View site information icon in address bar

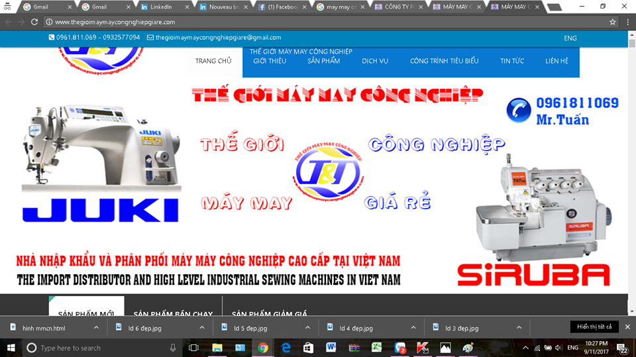pos(49,22)
